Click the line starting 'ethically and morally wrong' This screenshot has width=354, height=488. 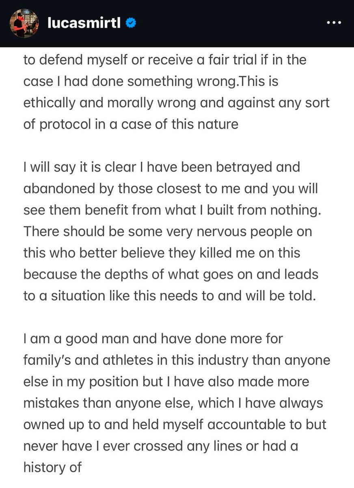[176, 102]
